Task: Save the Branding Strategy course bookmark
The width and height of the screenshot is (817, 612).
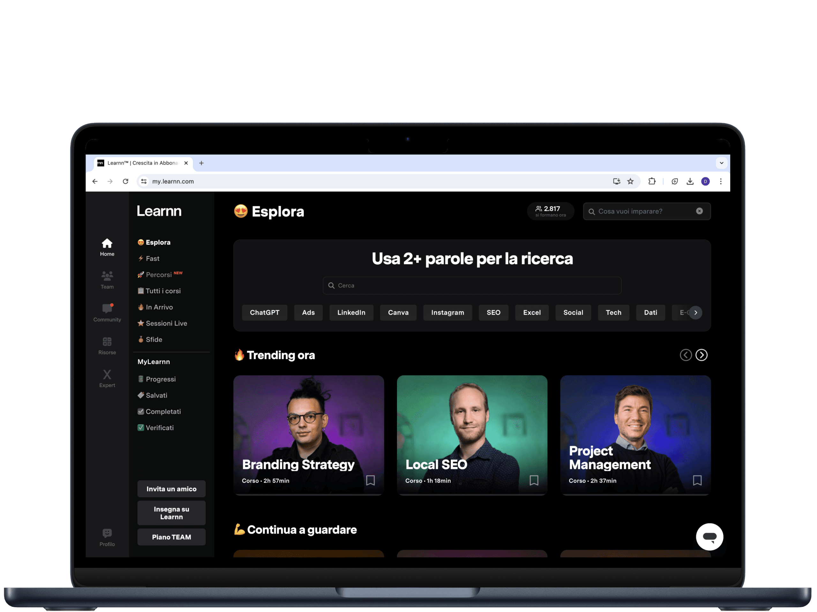Action: click(371, 480)
